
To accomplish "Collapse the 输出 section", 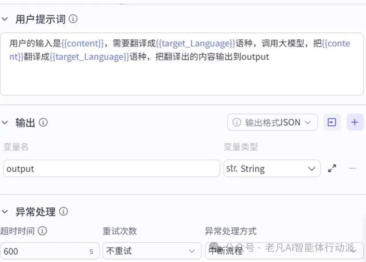I will pyautogui.click(x=5, y=122).
